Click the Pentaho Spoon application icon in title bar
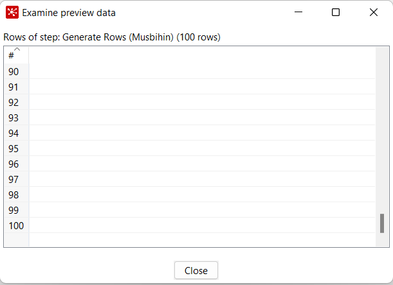This screenshot has width=393, height=285. click(x=12, y=12)
